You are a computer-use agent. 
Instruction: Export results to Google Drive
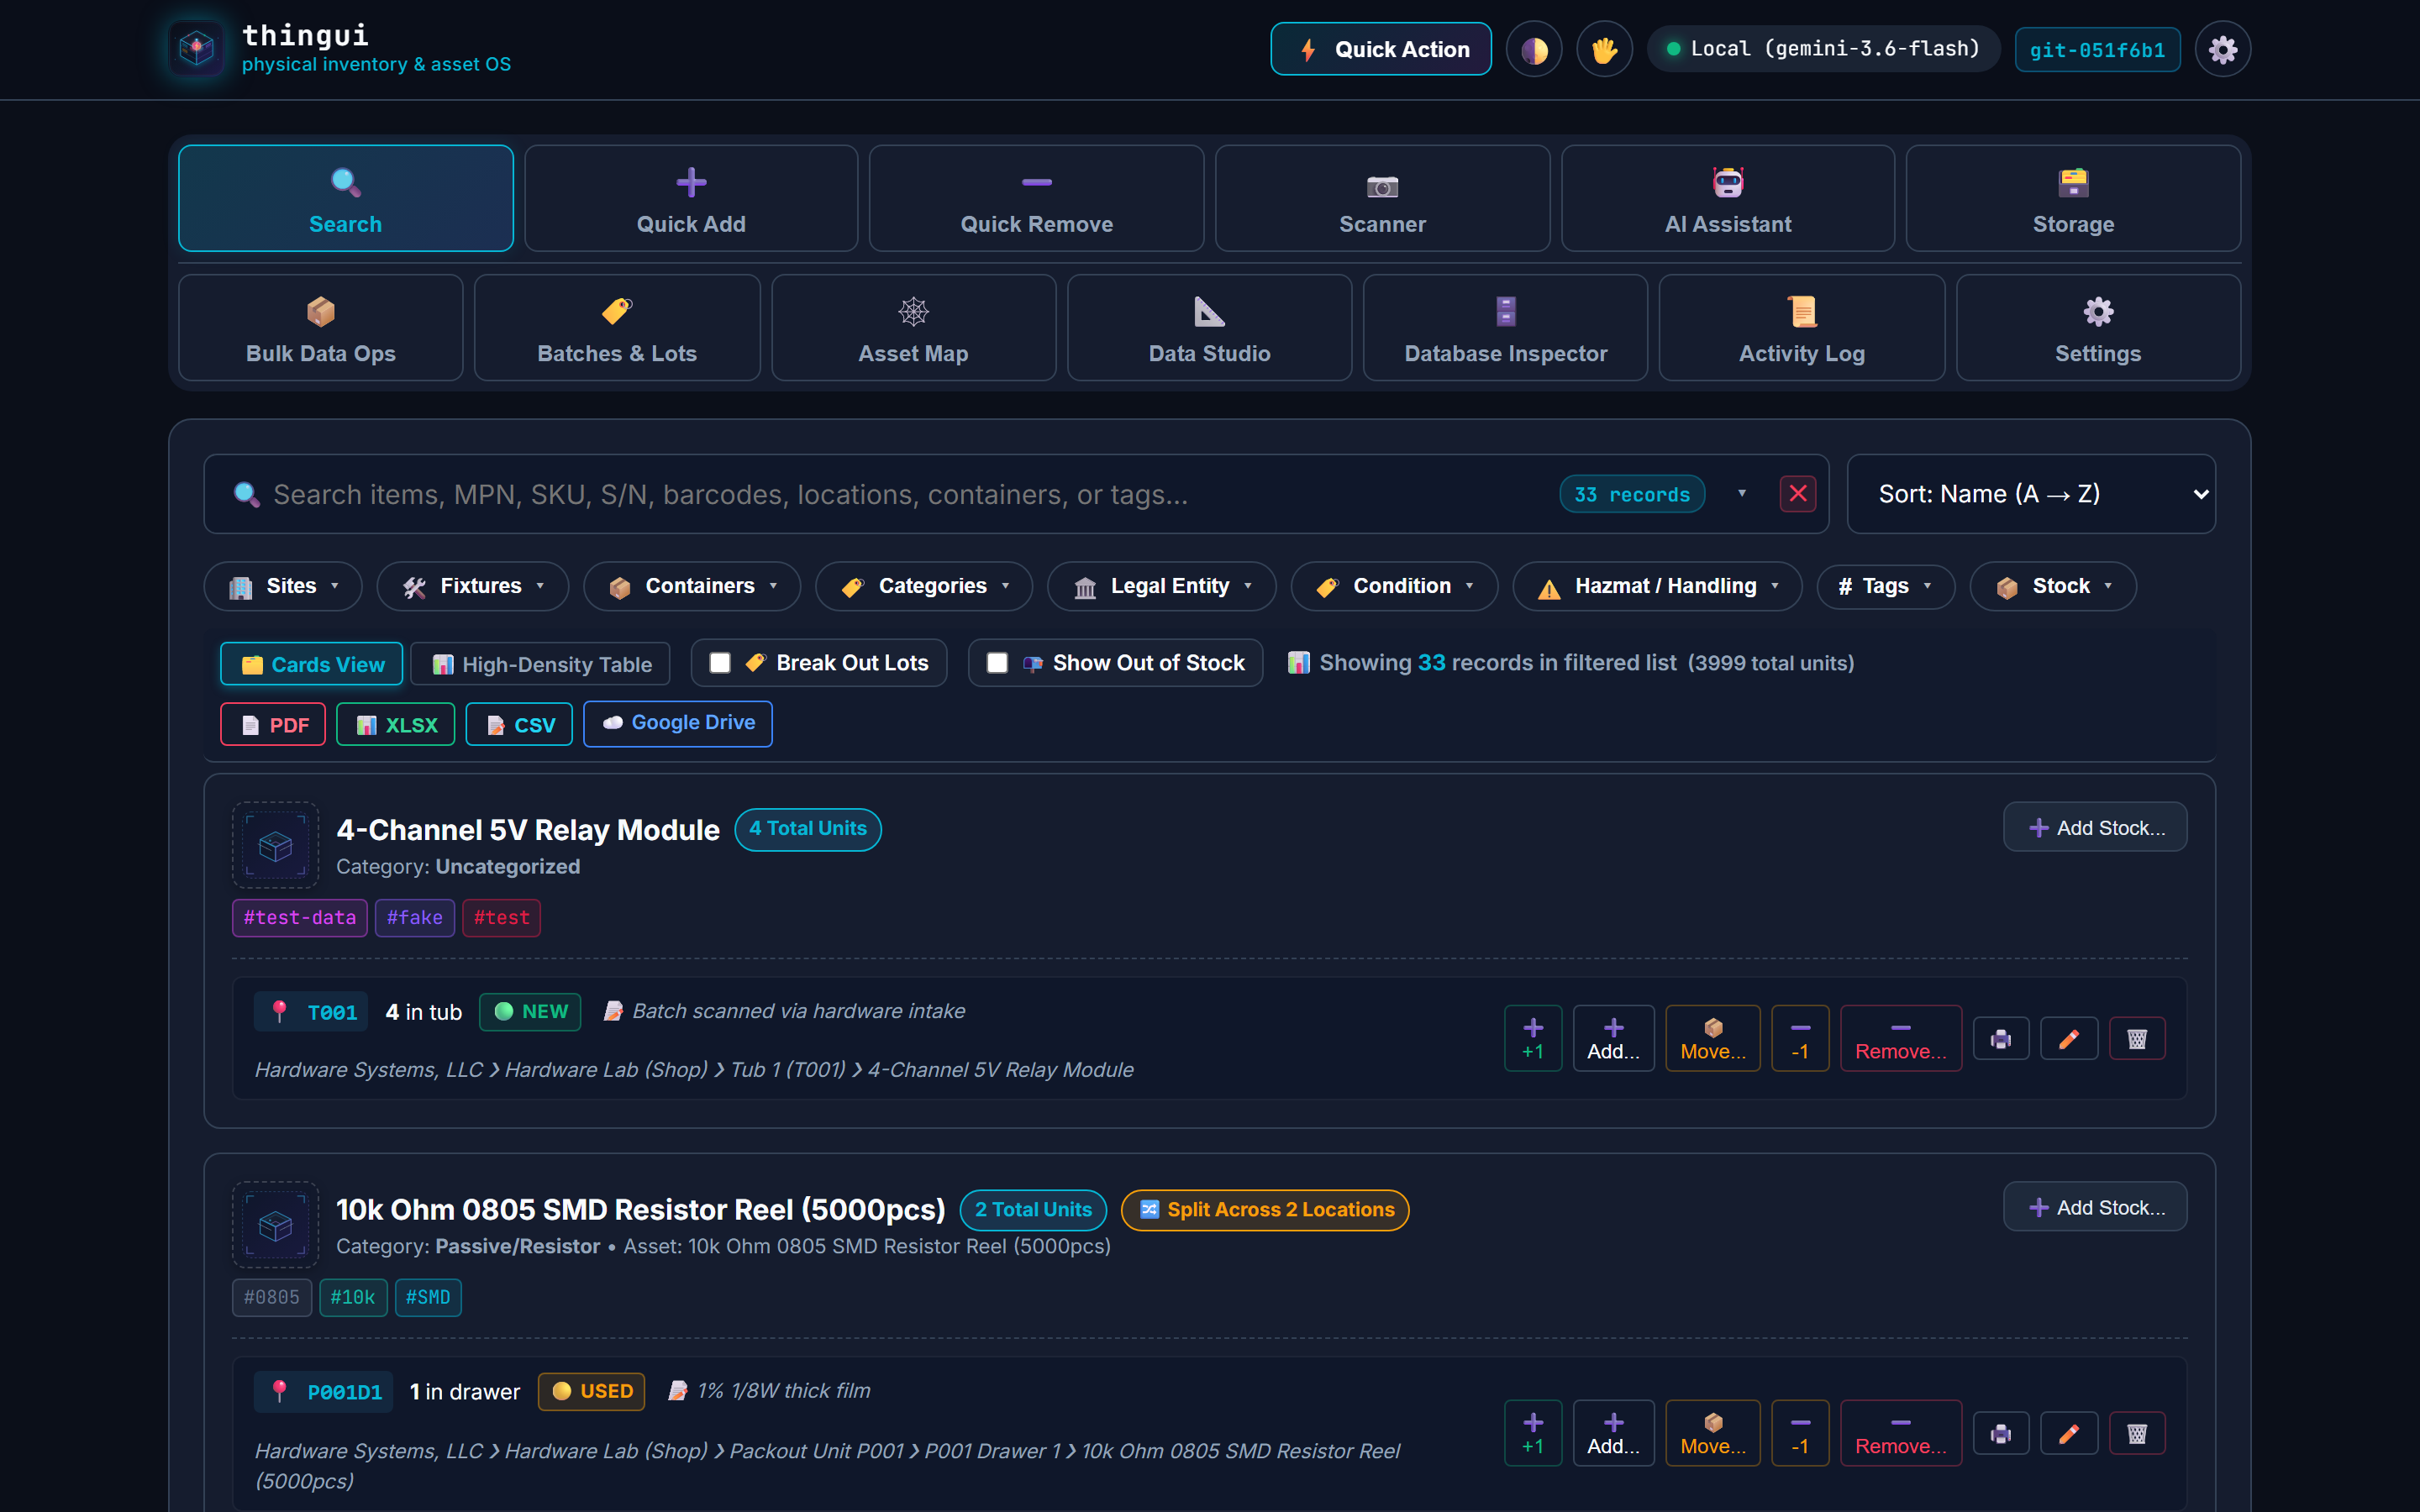coord(678,723)
